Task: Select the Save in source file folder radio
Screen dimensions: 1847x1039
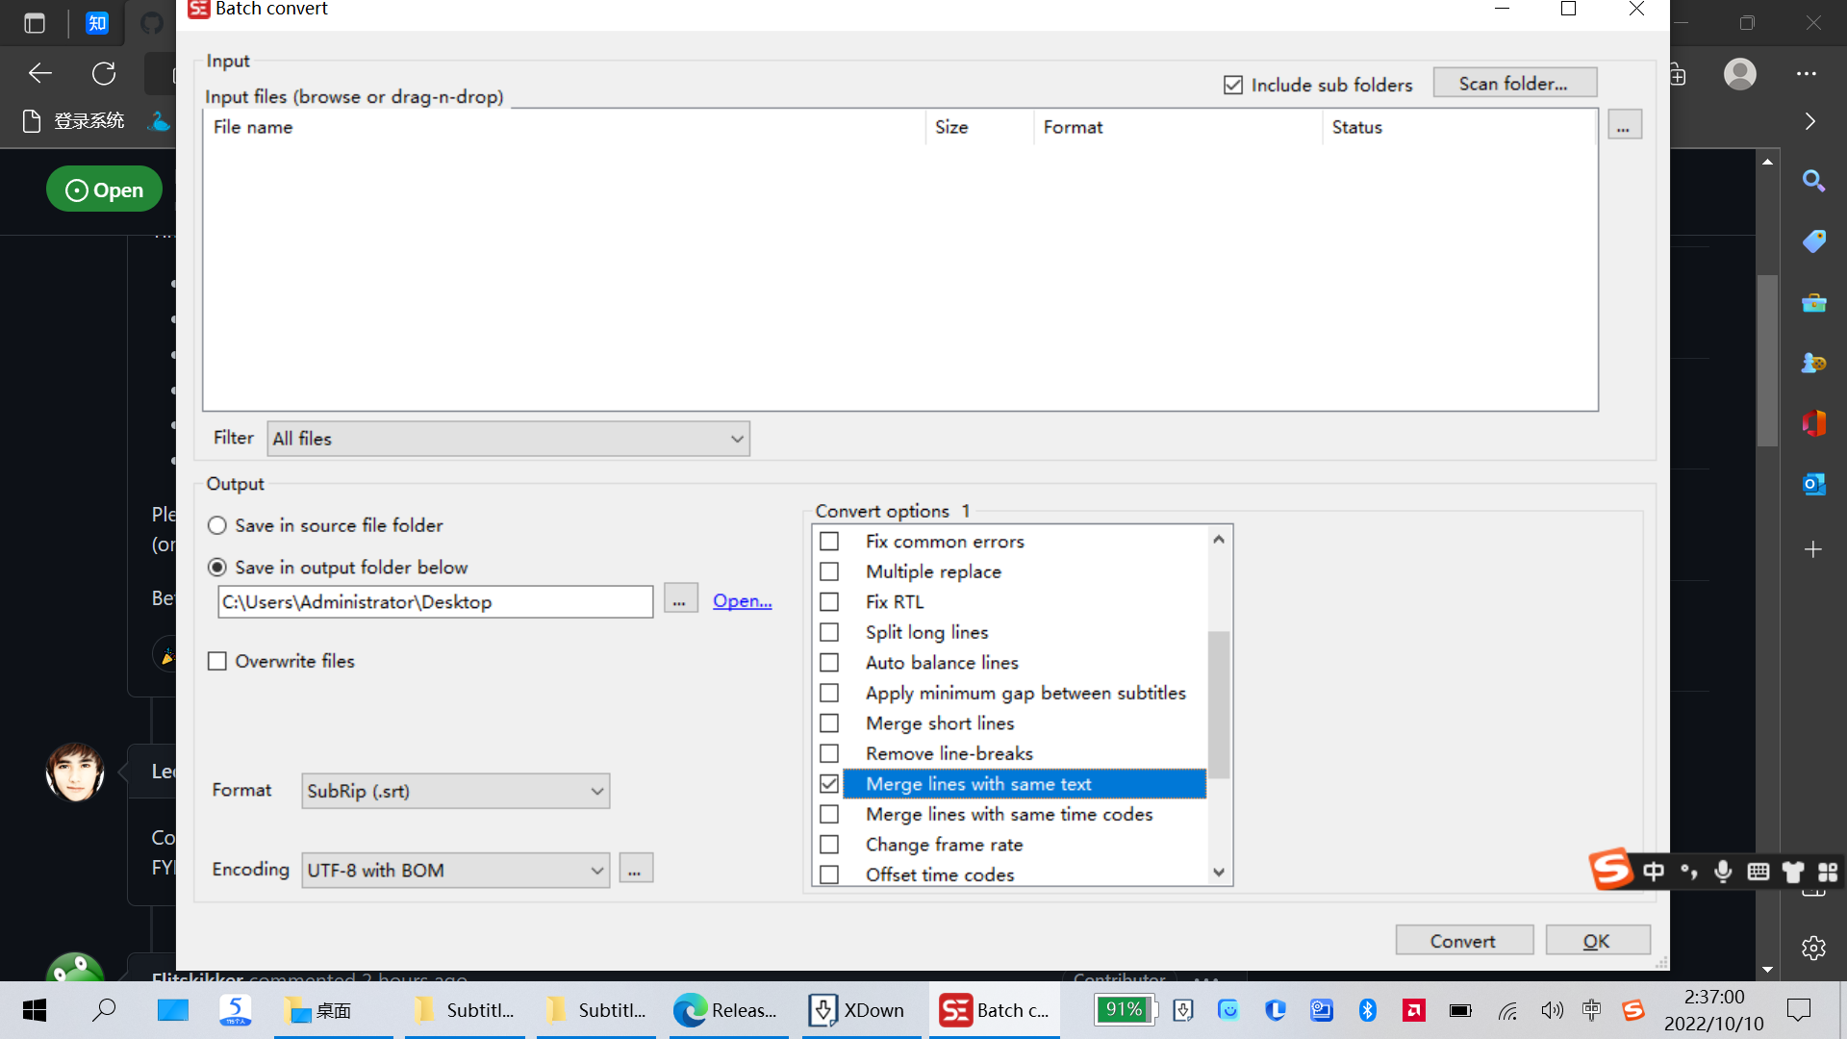Action: (x=216, y=525)
